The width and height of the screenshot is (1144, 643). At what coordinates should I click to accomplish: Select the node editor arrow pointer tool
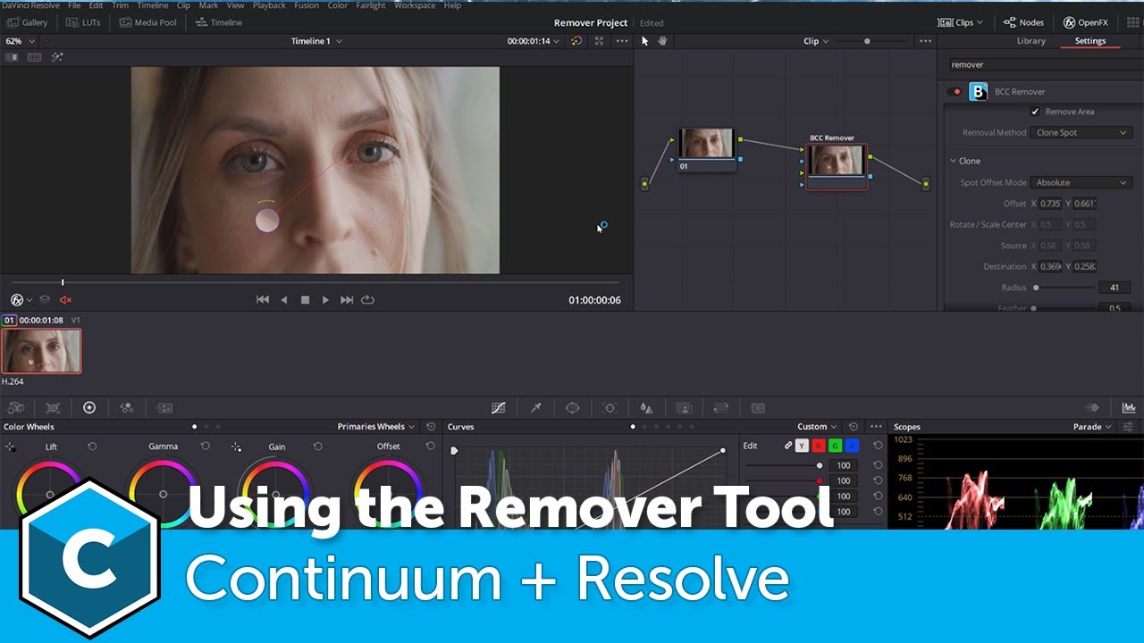(x=645, y=41)
